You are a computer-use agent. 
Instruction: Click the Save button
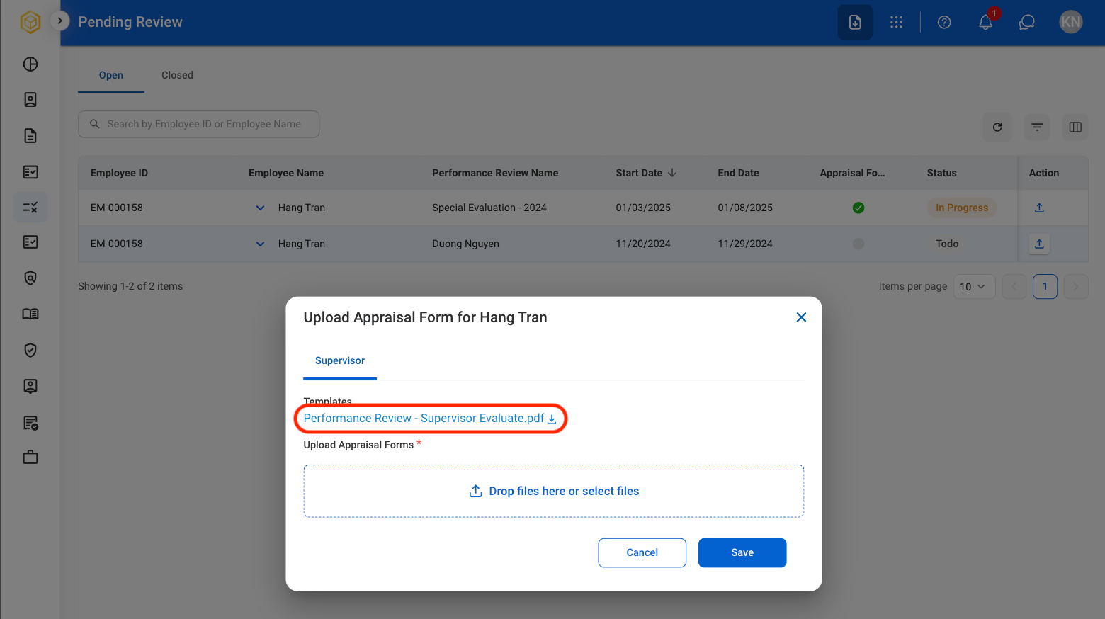tap(742, 552)
